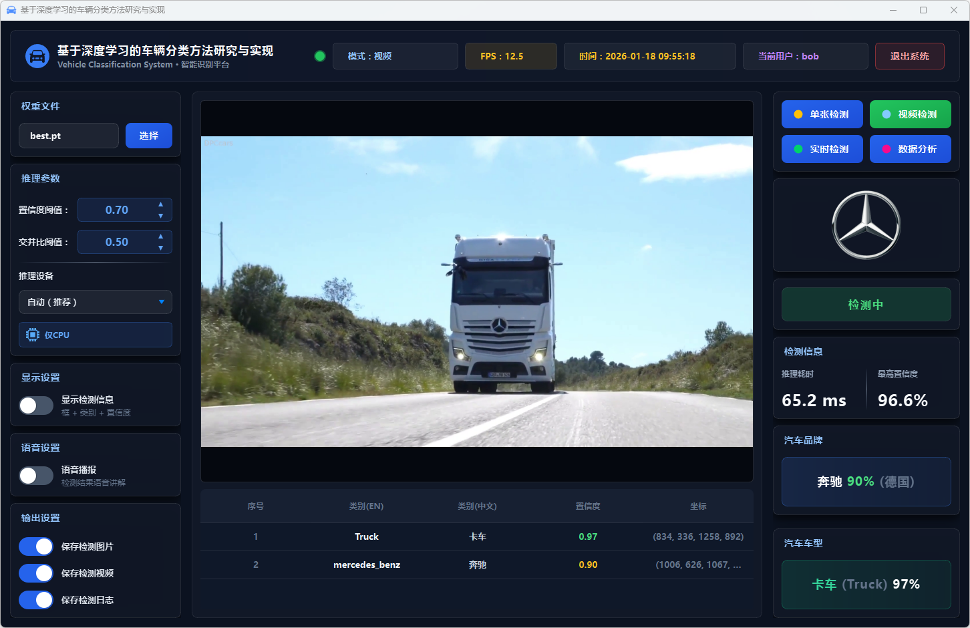970x628 pixels.
Task: Select the mercedes_benz cell in row 2
Action: 367,565
